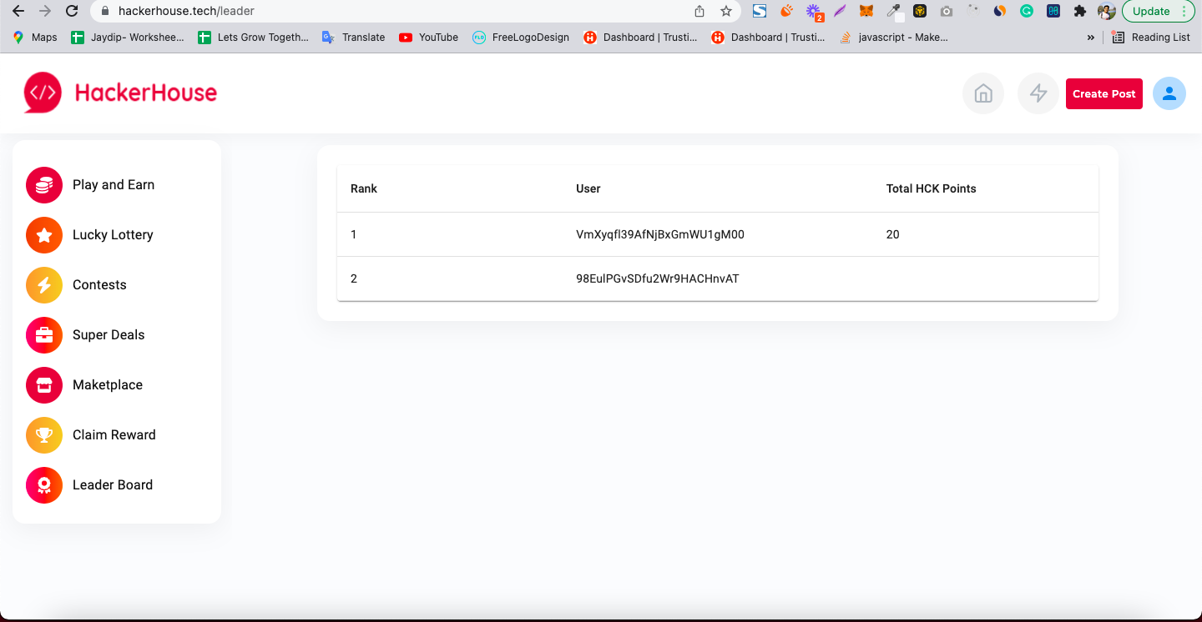Open Super Deals briefcase icon
Viewport: 1202px width, 622px height.
[43, 334]
